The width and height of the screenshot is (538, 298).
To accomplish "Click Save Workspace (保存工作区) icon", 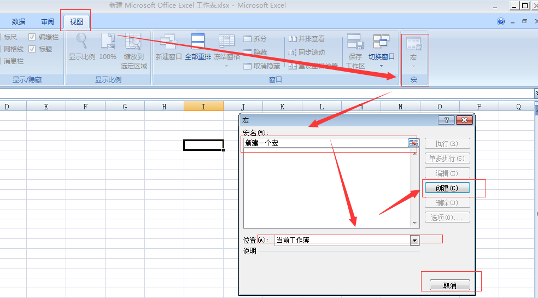I will [x=355, y=41].
